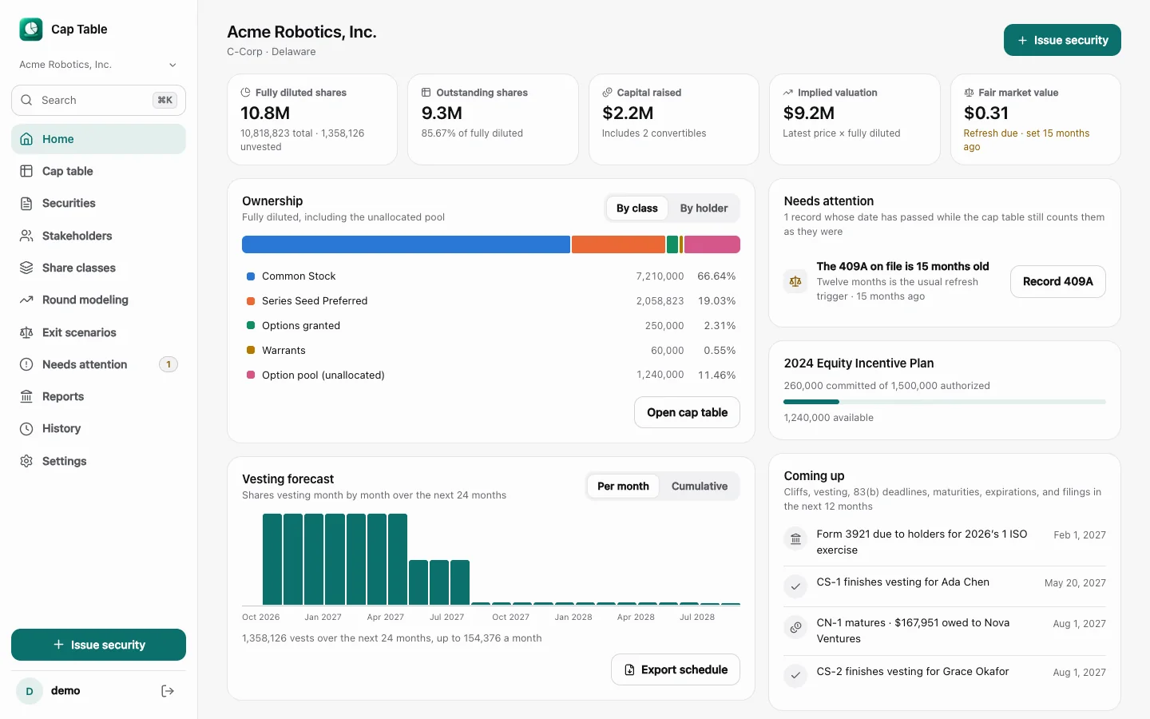The height and width of the screenshot is (719, 1150).
Task: Click the blue Common Stock bar segment
Action: point(406,244)
